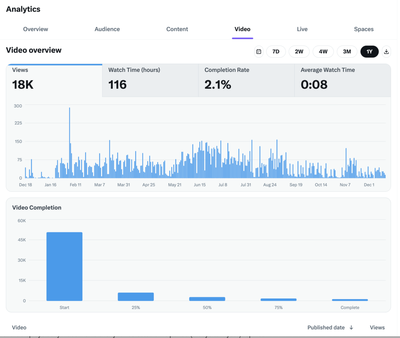
Task: Apply the 4W time range
Action: point(323,52)
